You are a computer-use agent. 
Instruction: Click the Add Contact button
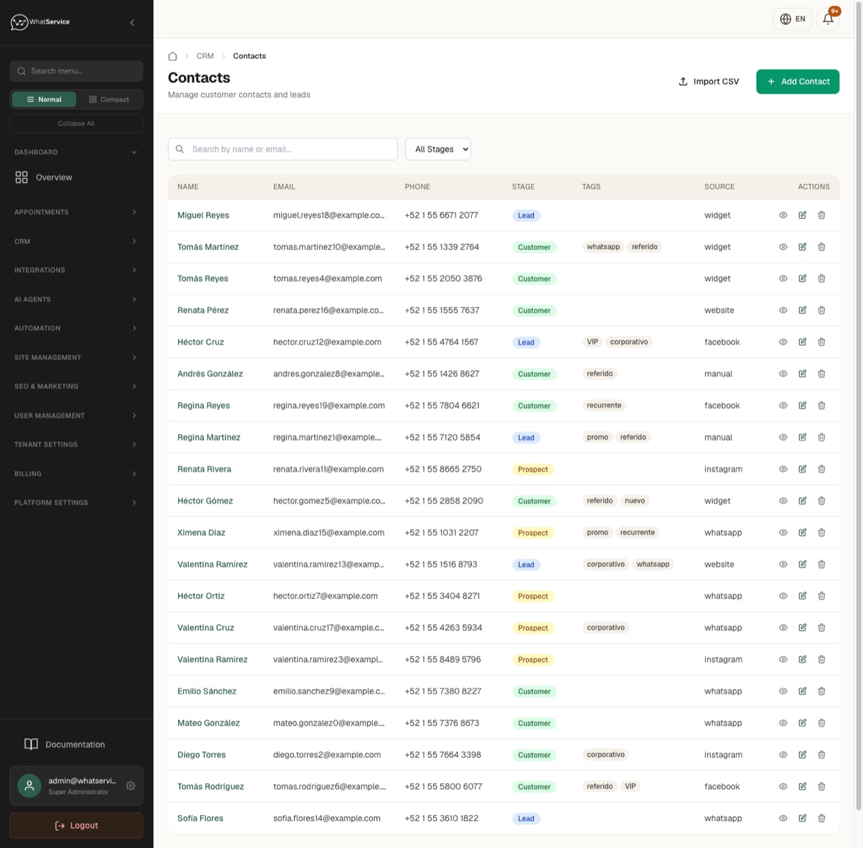click(798, 82)
